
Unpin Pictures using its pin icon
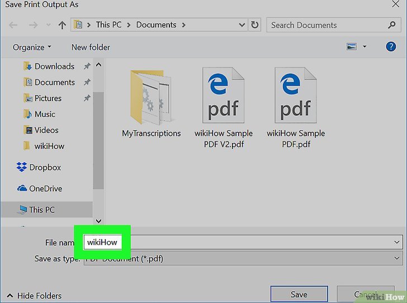click(87, 98)
